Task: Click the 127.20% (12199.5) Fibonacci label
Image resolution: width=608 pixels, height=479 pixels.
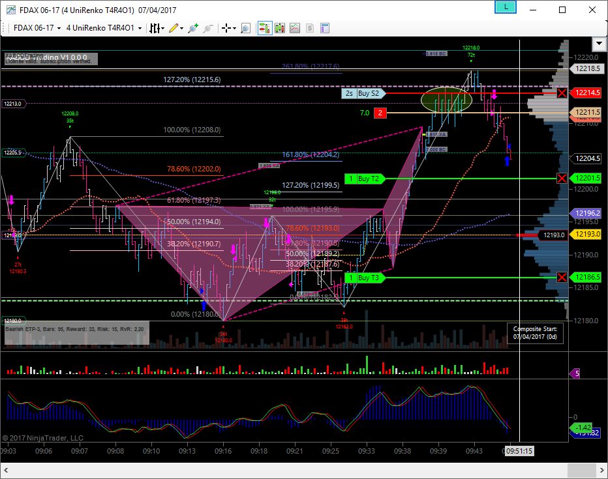Action: pyautogui.click(x=311, y=185)
